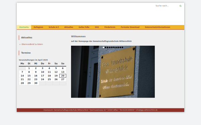Click the green search magnifier icon

(180, 6)
